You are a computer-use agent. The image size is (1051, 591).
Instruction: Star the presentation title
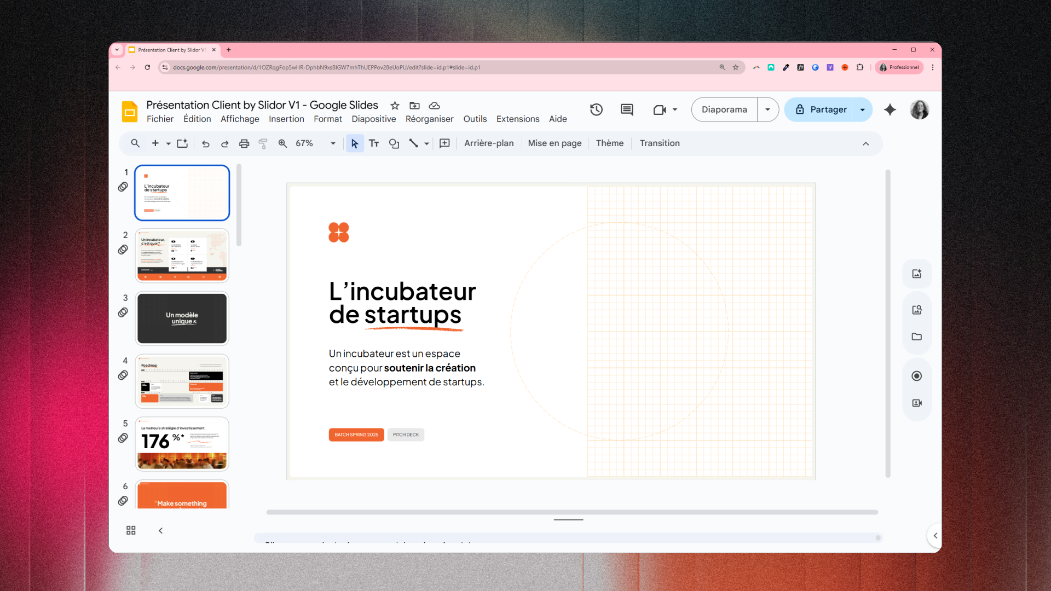click(395, 106)
